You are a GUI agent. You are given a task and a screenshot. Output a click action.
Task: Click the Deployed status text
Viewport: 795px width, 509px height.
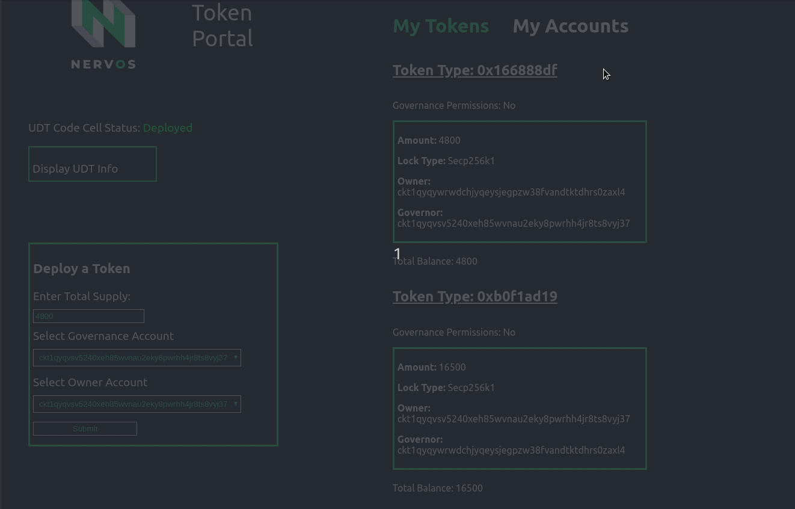pyautogui.click(x=168, y=128)
